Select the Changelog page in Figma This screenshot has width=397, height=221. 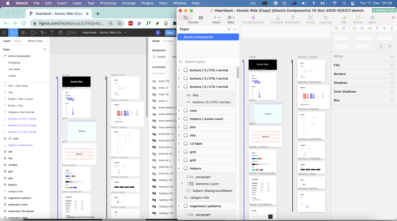coord(14,63)
